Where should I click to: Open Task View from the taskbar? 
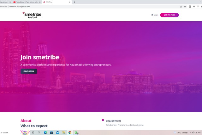[39, 132]
